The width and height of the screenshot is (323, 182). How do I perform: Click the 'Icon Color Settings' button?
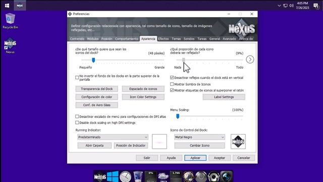tap(143, 97)
